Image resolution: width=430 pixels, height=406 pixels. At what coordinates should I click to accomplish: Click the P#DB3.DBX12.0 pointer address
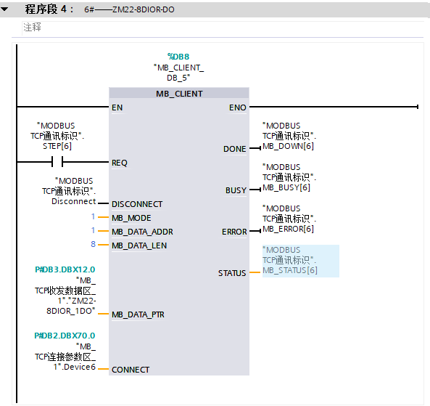tap(65, 269)
